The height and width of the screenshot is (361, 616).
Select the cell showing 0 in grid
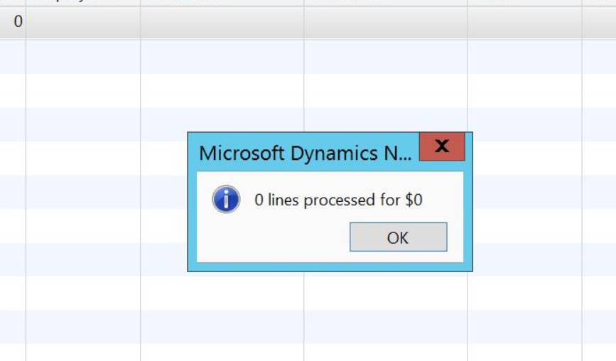pos(13,22)
